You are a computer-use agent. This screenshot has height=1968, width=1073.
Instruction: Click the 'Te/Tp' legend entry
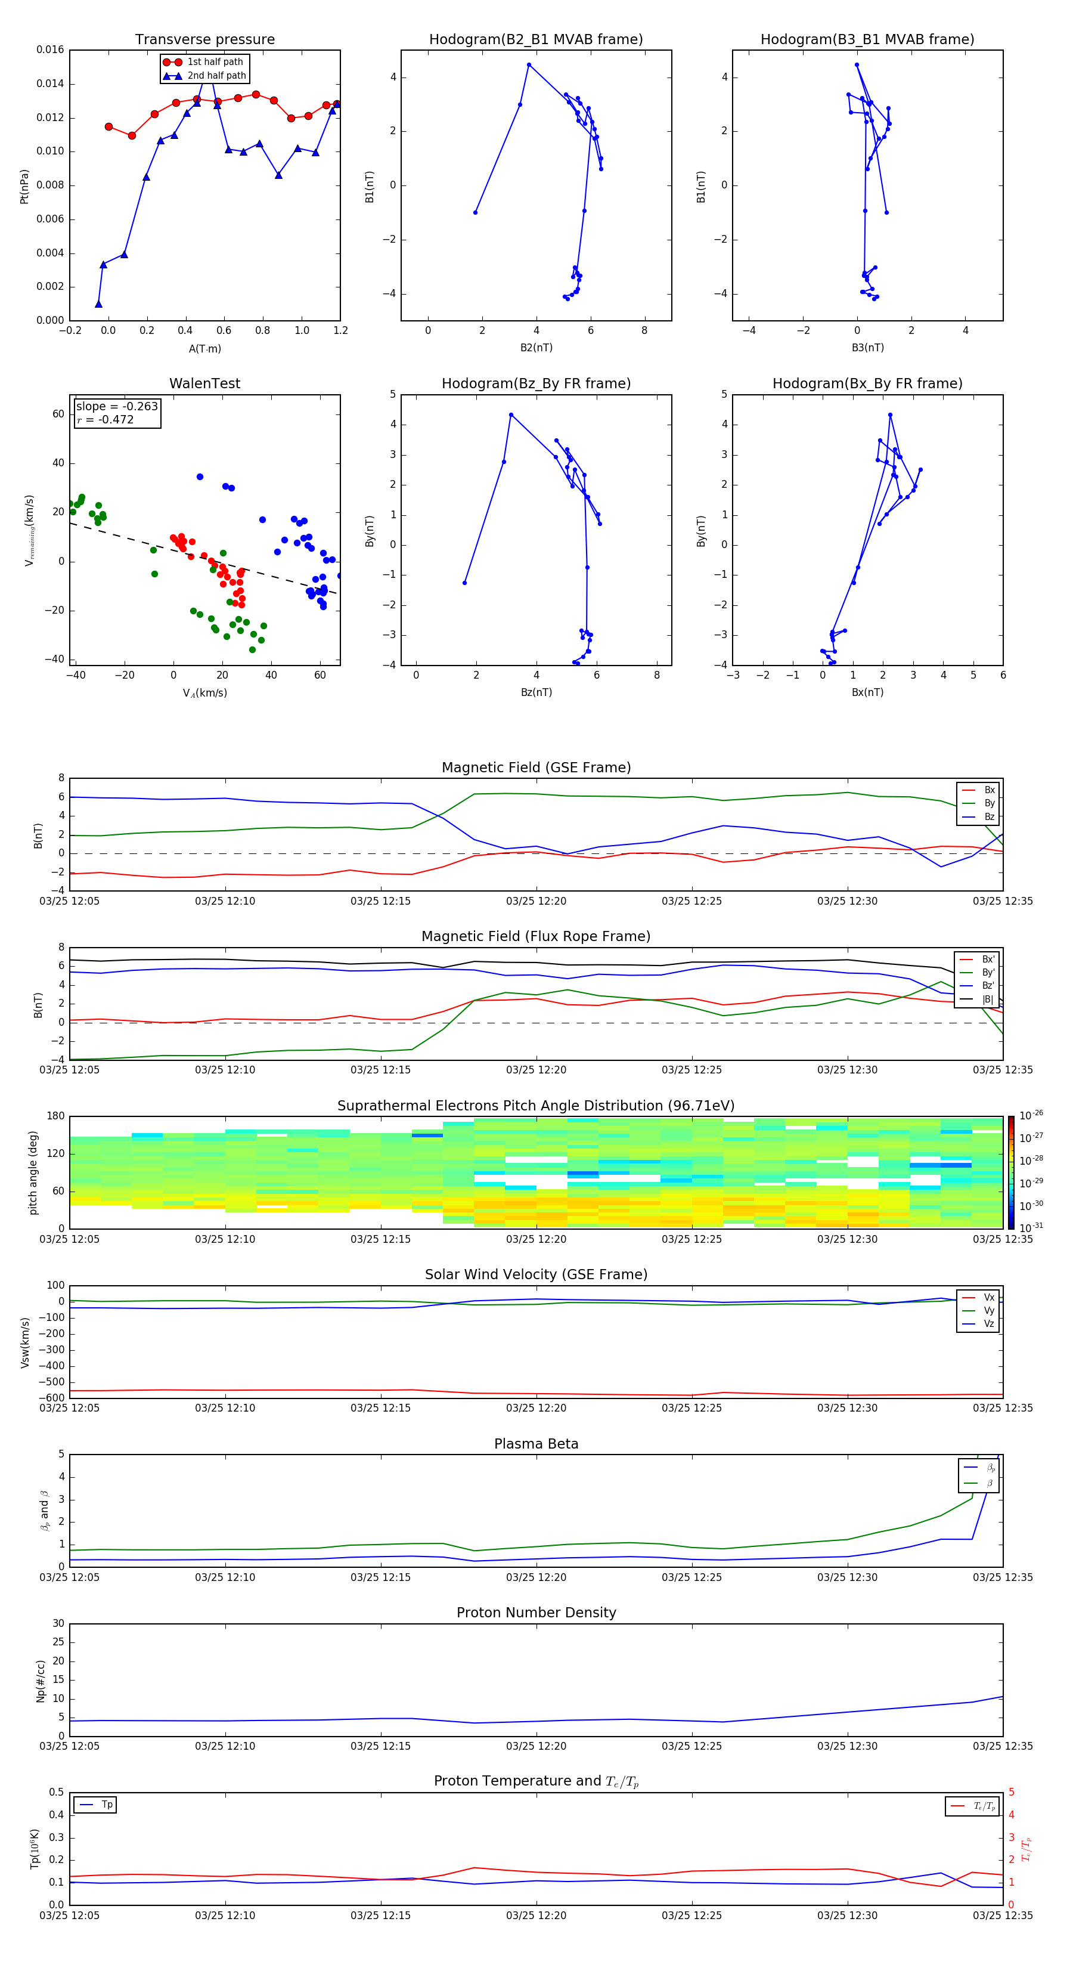(973, 1806)
